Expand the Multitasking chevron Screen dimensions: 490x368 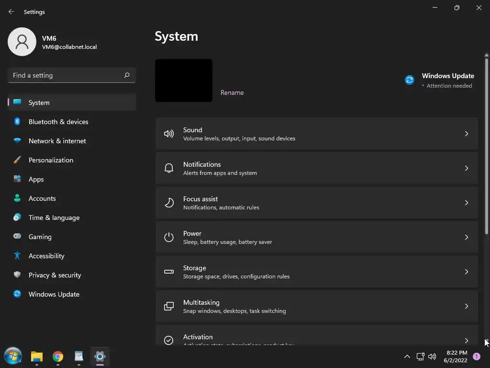[x=466, y=306]
